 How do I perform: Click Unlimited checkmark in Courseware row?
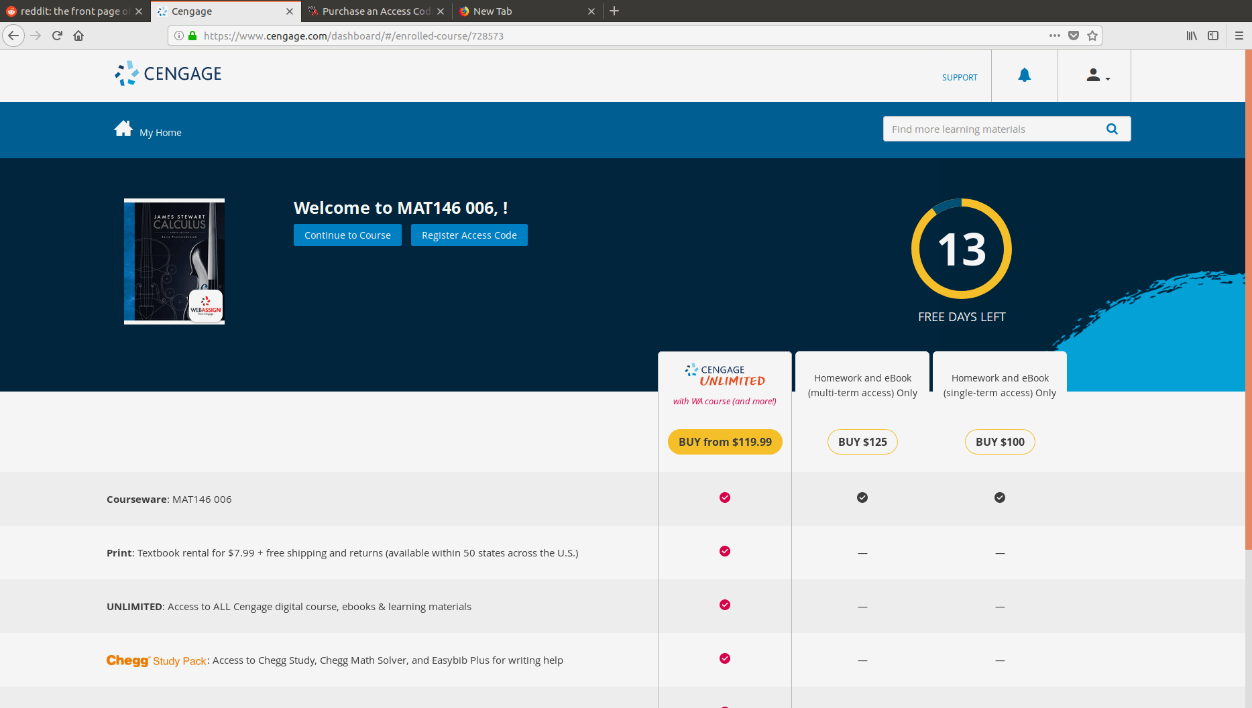coord(725,497)
